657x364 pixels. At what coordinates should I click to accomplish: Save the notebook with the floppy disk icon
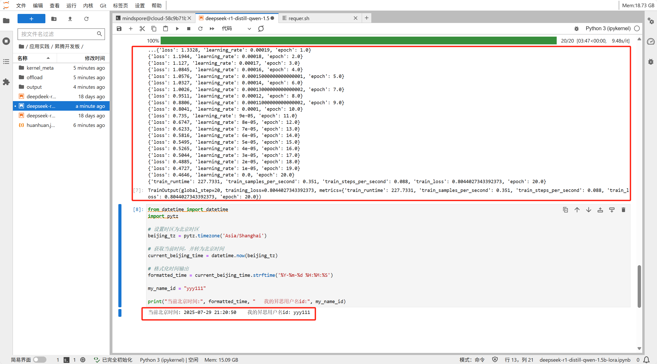click(119, 29)
